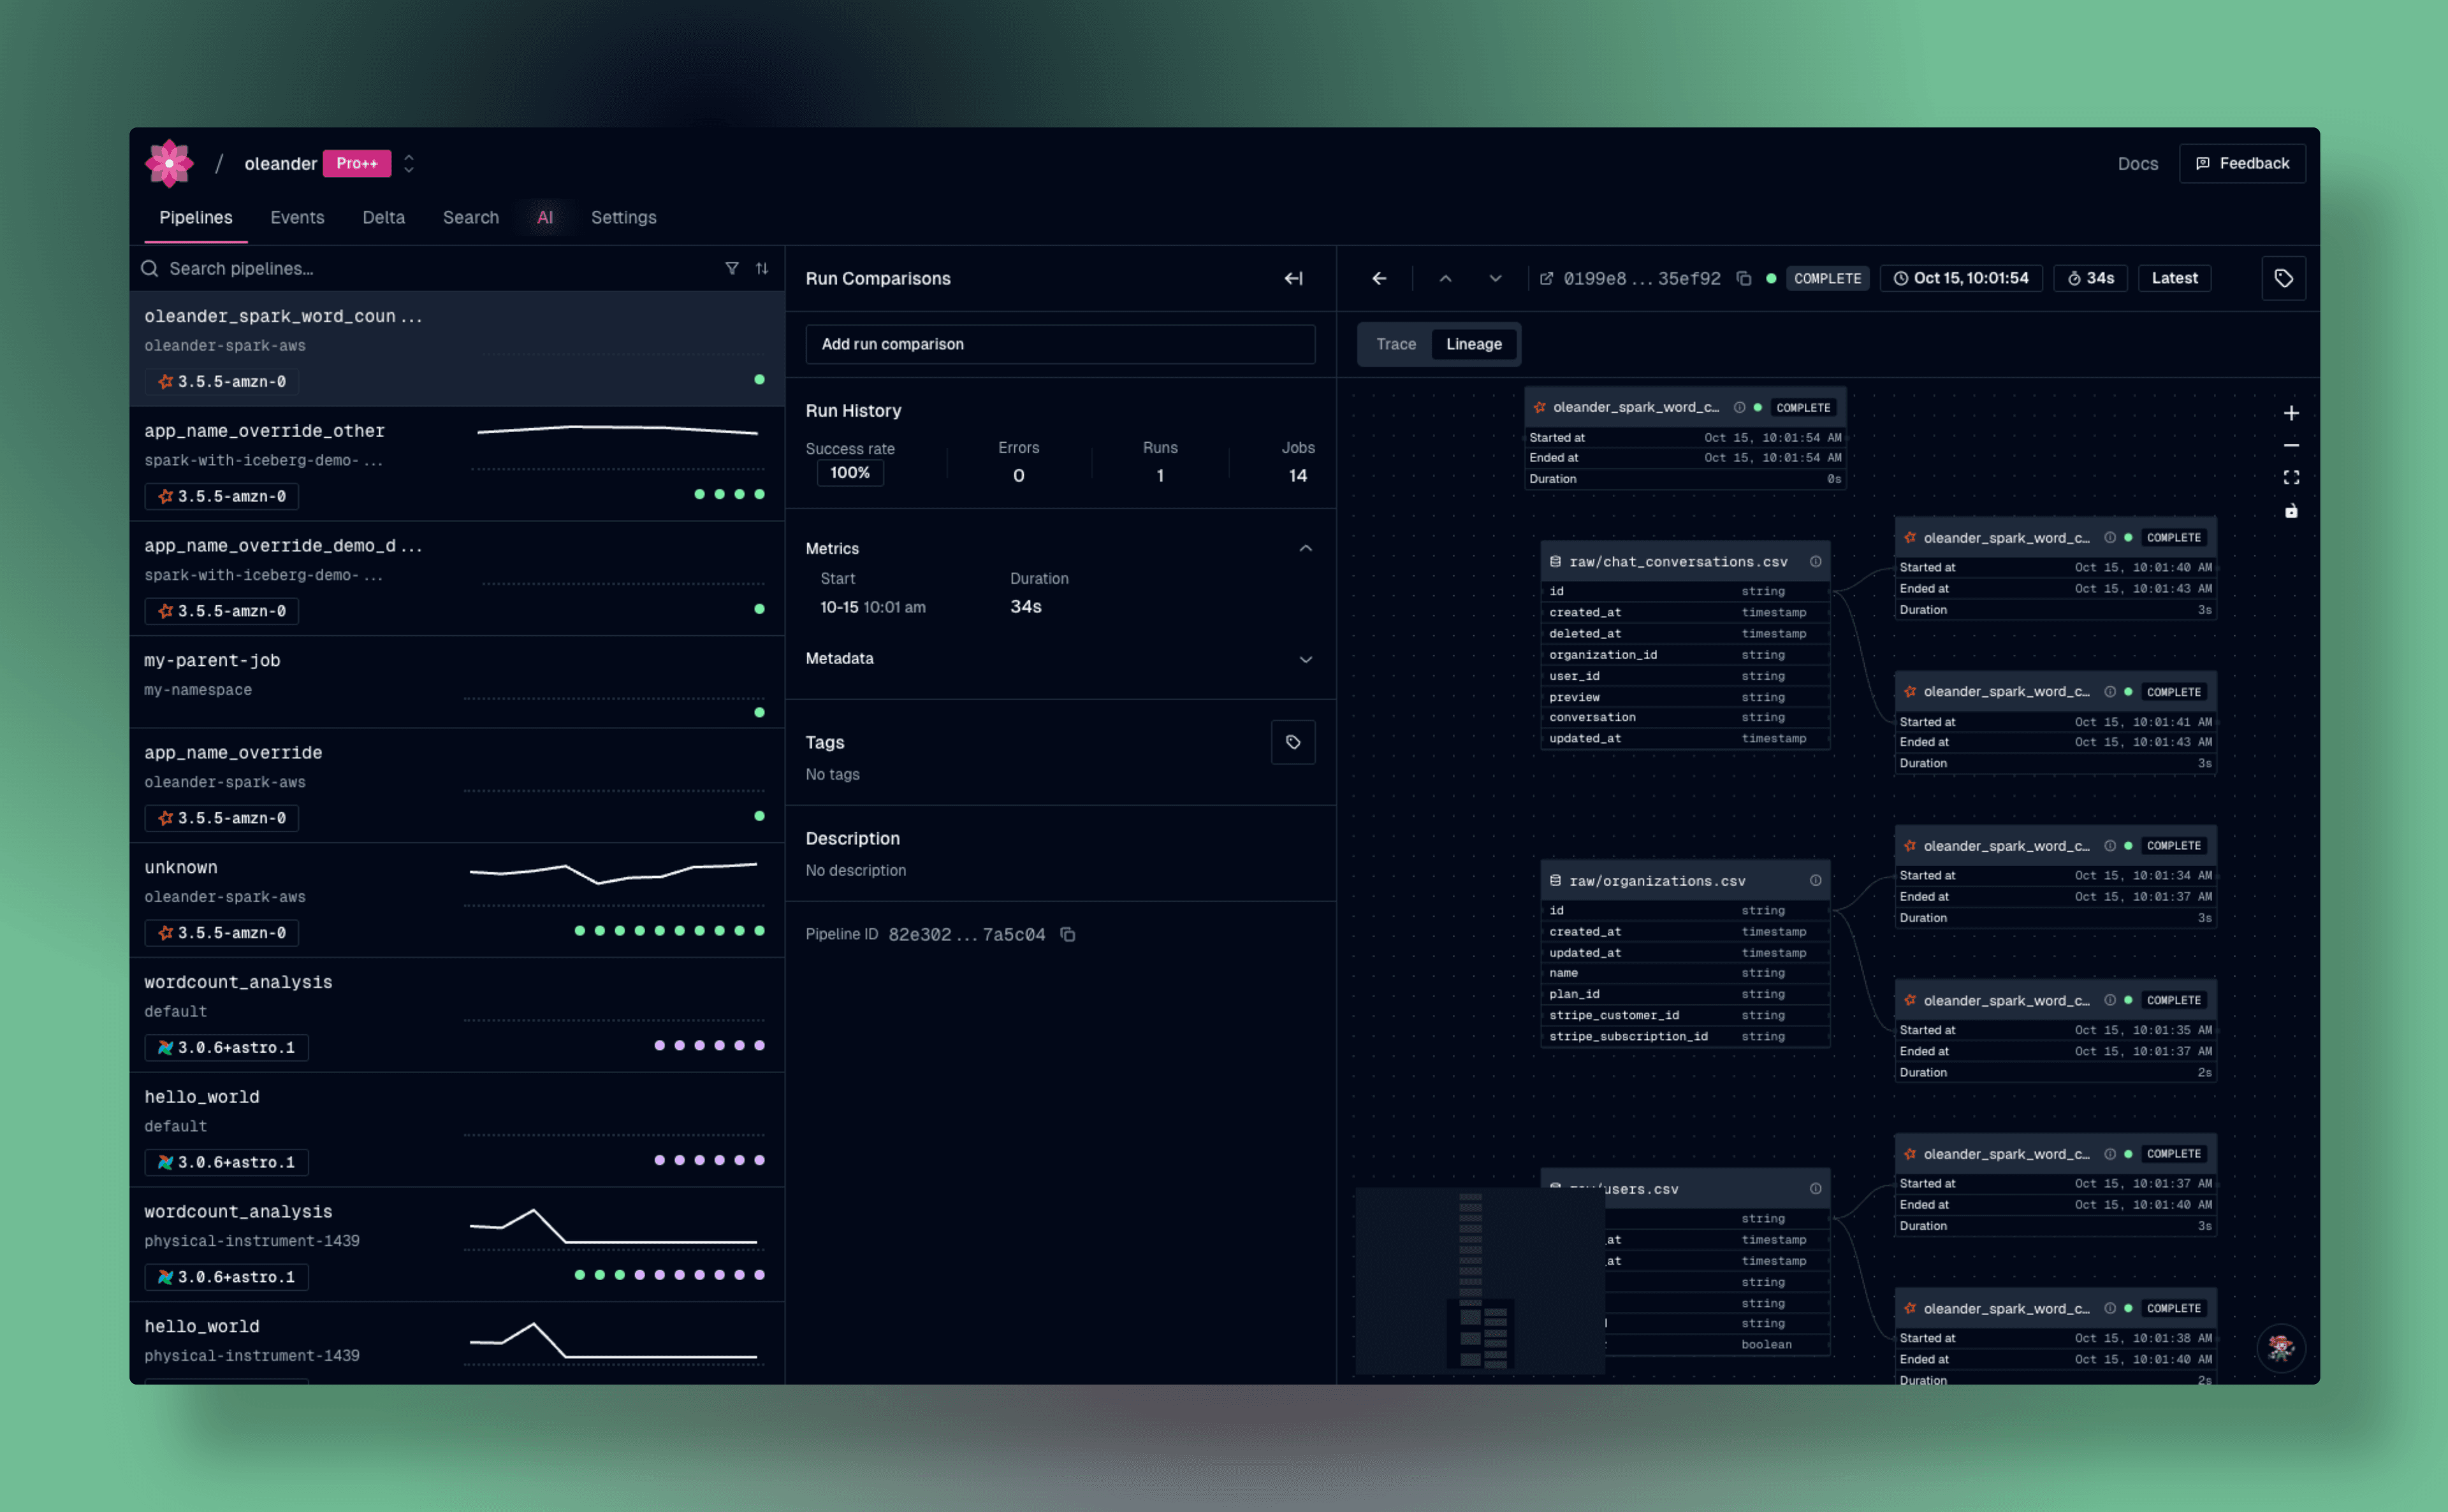Open the AI tab
Screen dimensions: 2448x1512
(x=545, y=217)
